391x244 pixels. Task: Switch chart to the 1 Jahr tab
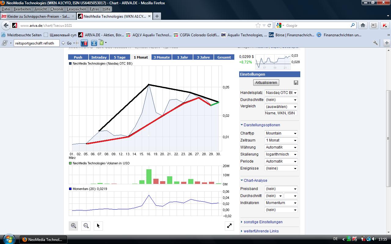pyautogui.click(x=182, y=57)
